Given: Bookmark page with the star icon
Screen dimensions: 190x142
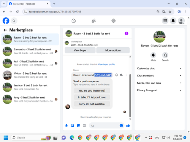Looking at the screenshot, I should [170, 12].
